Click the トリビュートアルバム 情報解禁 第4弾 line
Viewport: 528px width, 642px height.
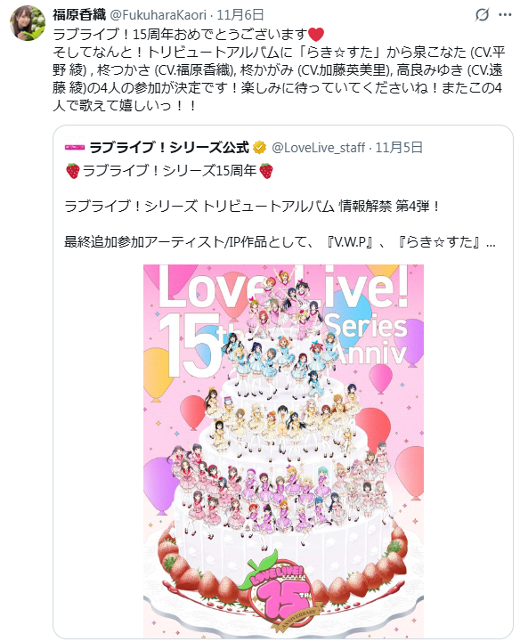[252, 207]
